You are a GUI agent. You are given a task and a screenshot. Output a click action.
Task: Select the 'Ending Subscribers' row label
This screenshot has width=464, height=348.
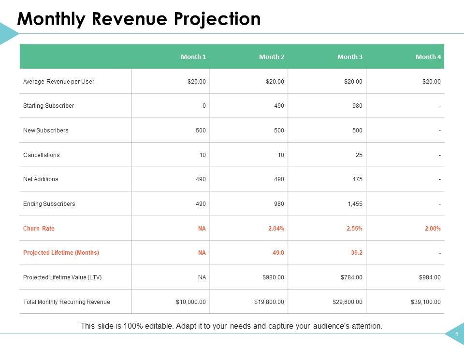click(x=49, y=203)
